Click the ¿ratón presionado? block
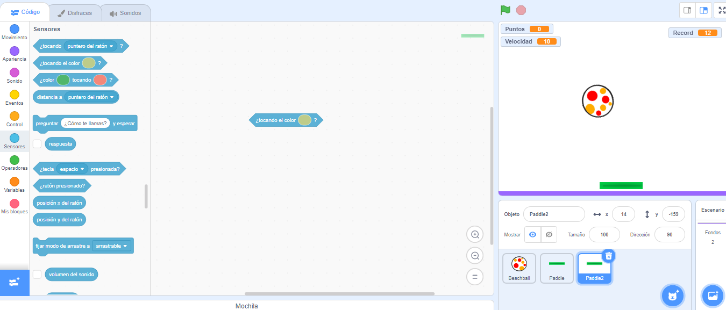This screenshot has height=310, width=726. point(62,185)
